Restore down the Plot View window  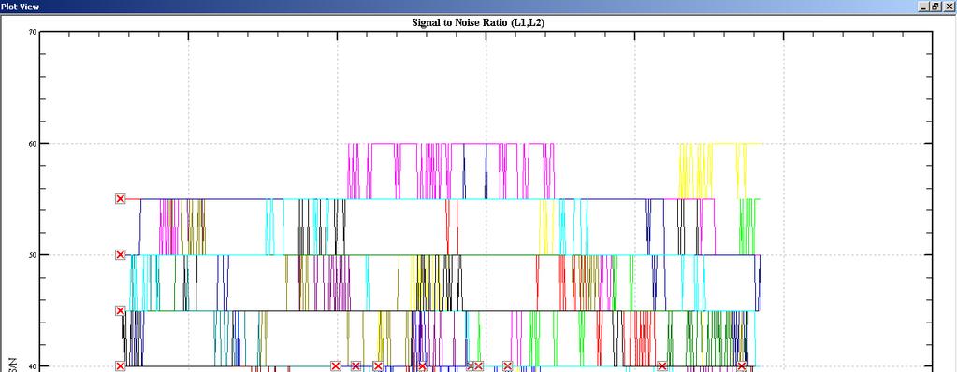tap(936, 7)
